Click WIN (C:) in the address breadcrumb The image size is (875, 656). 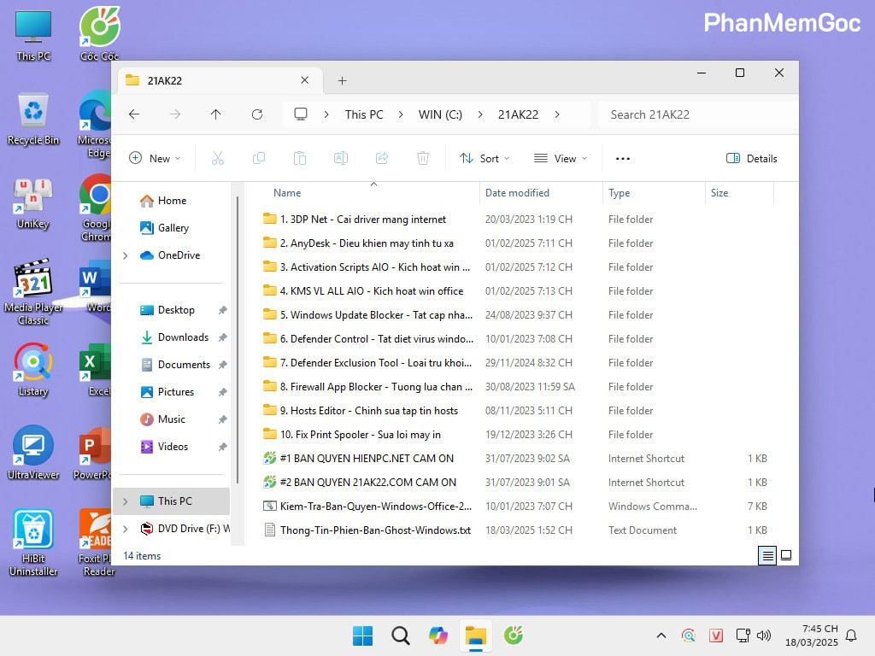440,114
